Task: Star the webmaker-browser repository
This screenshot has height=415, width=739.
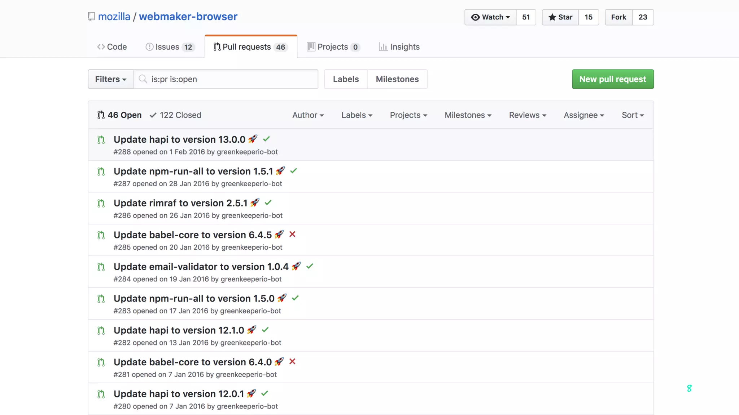Action: (560, 17)
